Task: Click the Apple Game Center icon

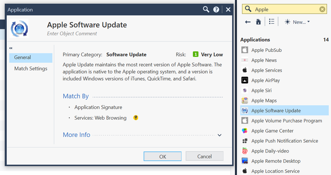Action: (245, 131)
